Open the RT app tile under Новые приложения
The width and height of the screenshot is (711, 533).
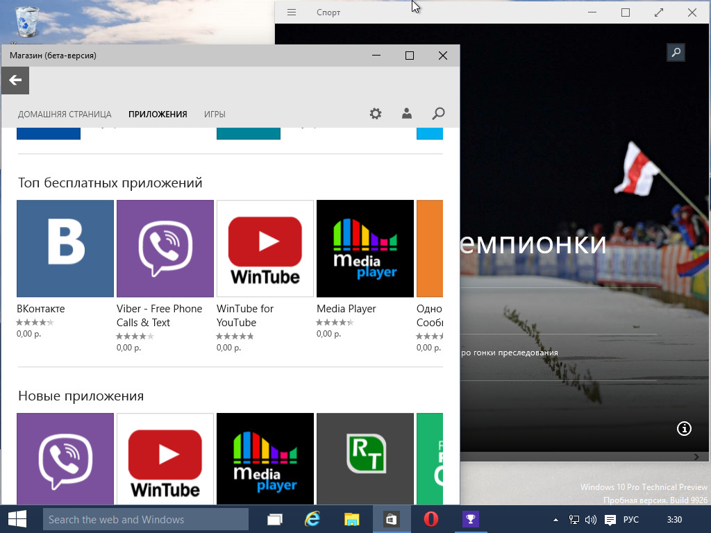365,459
